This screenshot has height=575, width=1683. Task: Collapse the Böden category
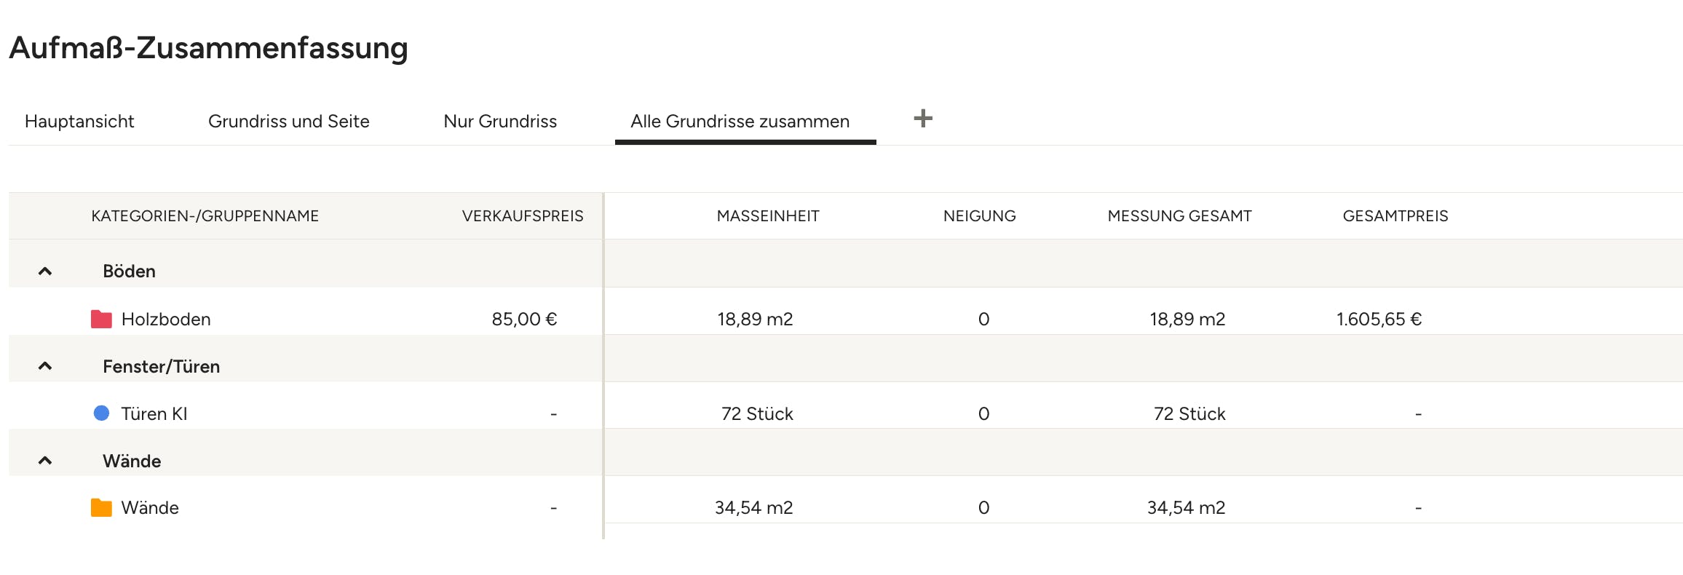45,271
